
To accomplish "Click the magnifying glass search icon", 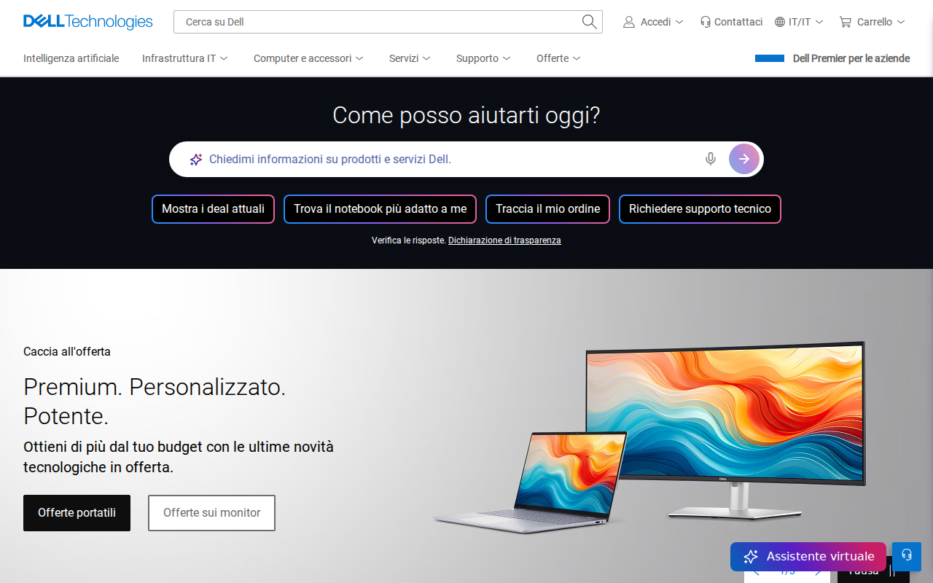I will pyautogui.click(x=590, y=22).
